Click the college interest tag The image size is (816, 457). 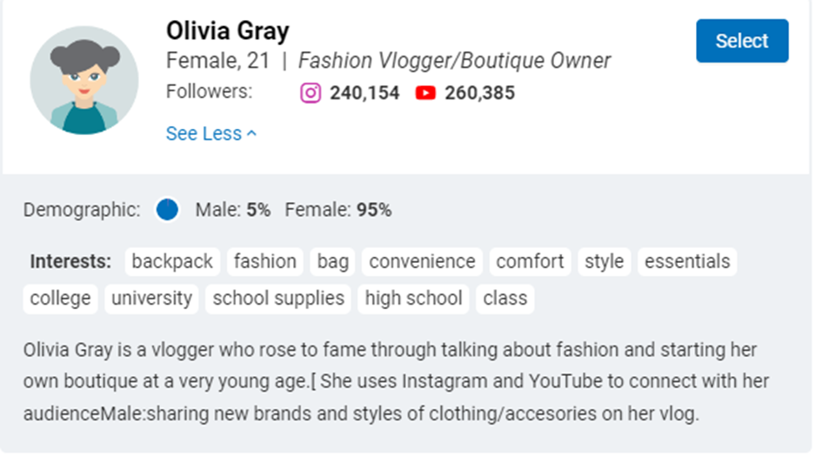pos(60,299)
